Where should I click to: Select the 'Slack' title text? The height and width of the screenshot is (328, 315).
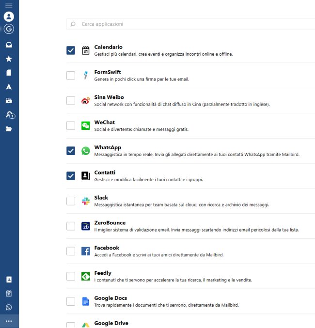[101, 198]
